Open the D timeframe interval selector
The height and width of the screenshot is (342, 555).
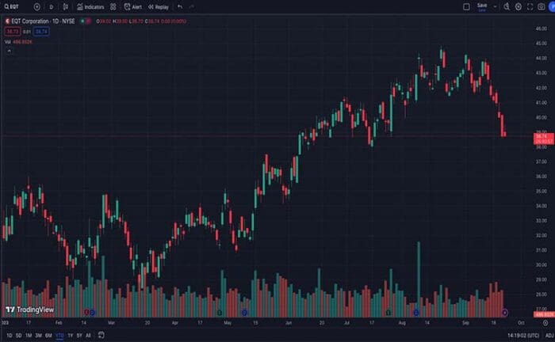coord(52,6)
